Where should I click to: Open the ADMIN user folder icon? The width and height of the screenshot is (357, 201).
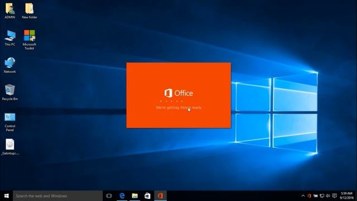(10, 11)
